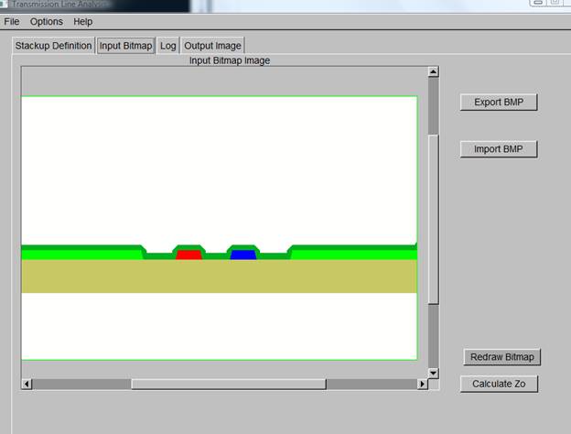Image resolution: width=571 pixels, height=434 pixels.
Task: Open the Help menu
Action: point(83,21)
